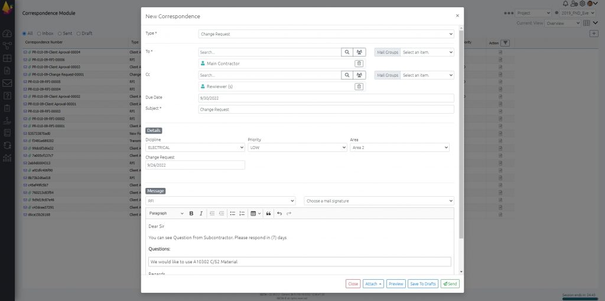Screen dimensions: 605x301
Task: Select the Inbox radio filter
Action: pos(40,34)
